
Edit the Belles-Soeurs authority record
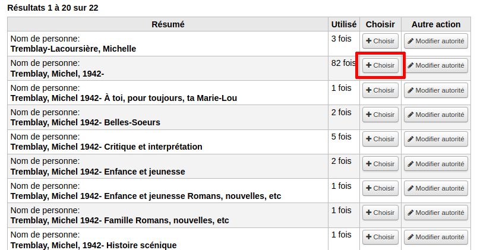(x=436, y=115)
